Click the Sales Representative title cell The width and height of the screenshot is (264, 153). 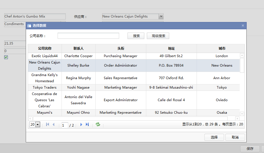(121, 78)
